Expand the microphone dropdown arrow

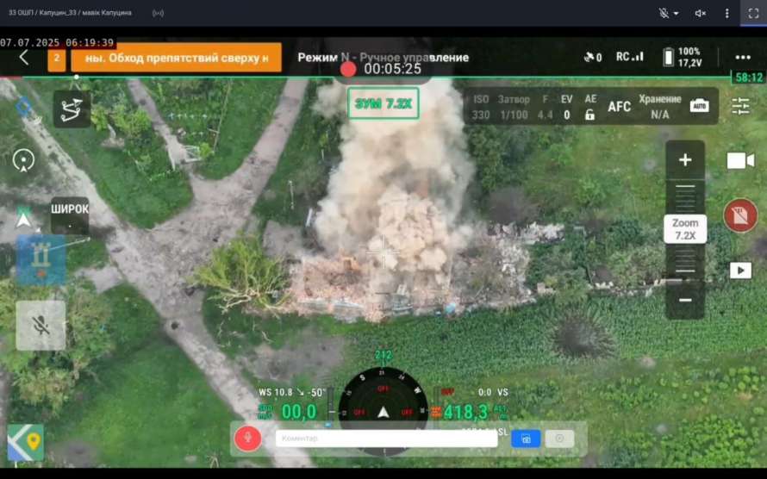pyautogui.click(x=677, y=13)
